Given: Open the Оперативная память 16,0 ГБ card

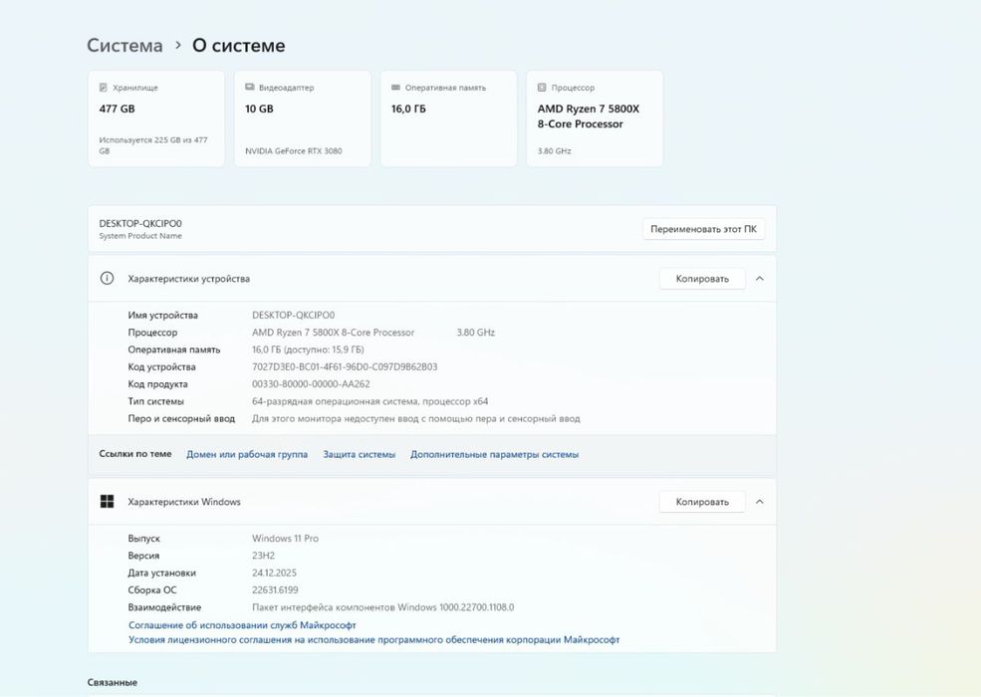Looking at the screenshot, I should coord(448,118).
